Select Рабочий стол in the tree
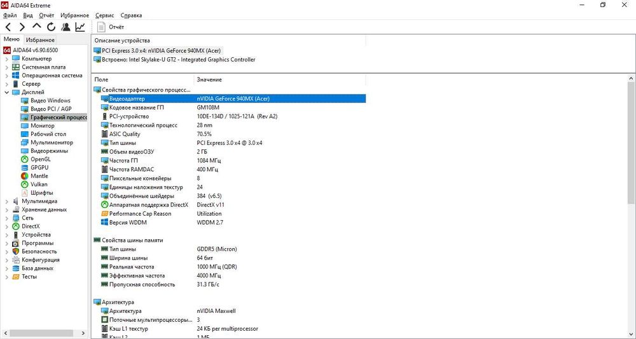The height and width of the screenshot is (339, 636). click(48, 134)
